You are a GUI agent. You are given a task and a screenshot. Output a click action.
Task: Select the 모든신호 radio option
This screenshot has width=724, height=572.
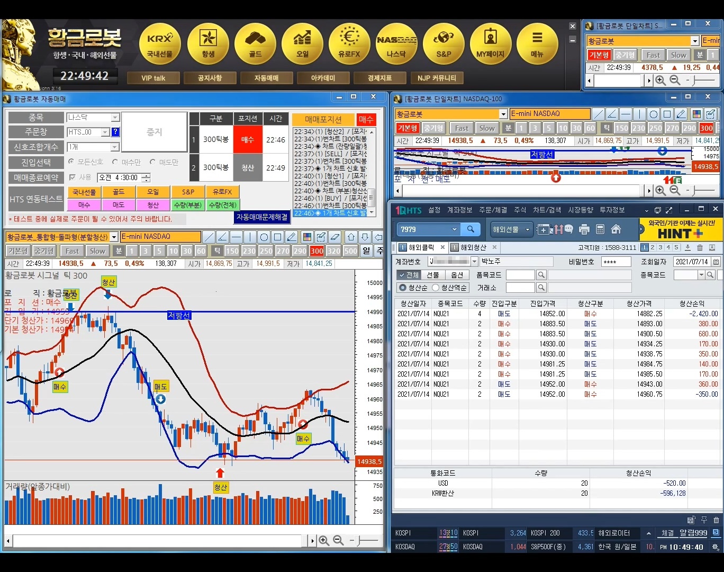(71, 162)
